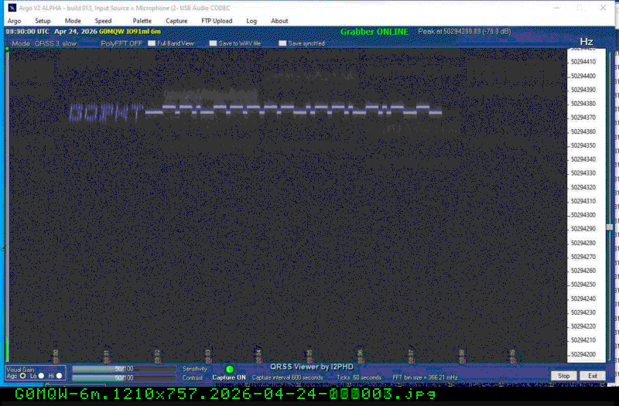Check the Save synch'ed option
619x406 pixels.
tap(282, 43)
